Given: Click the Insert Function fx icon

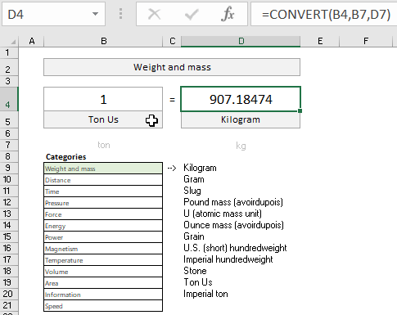Looking at the screenshot, I should (228, 14).
